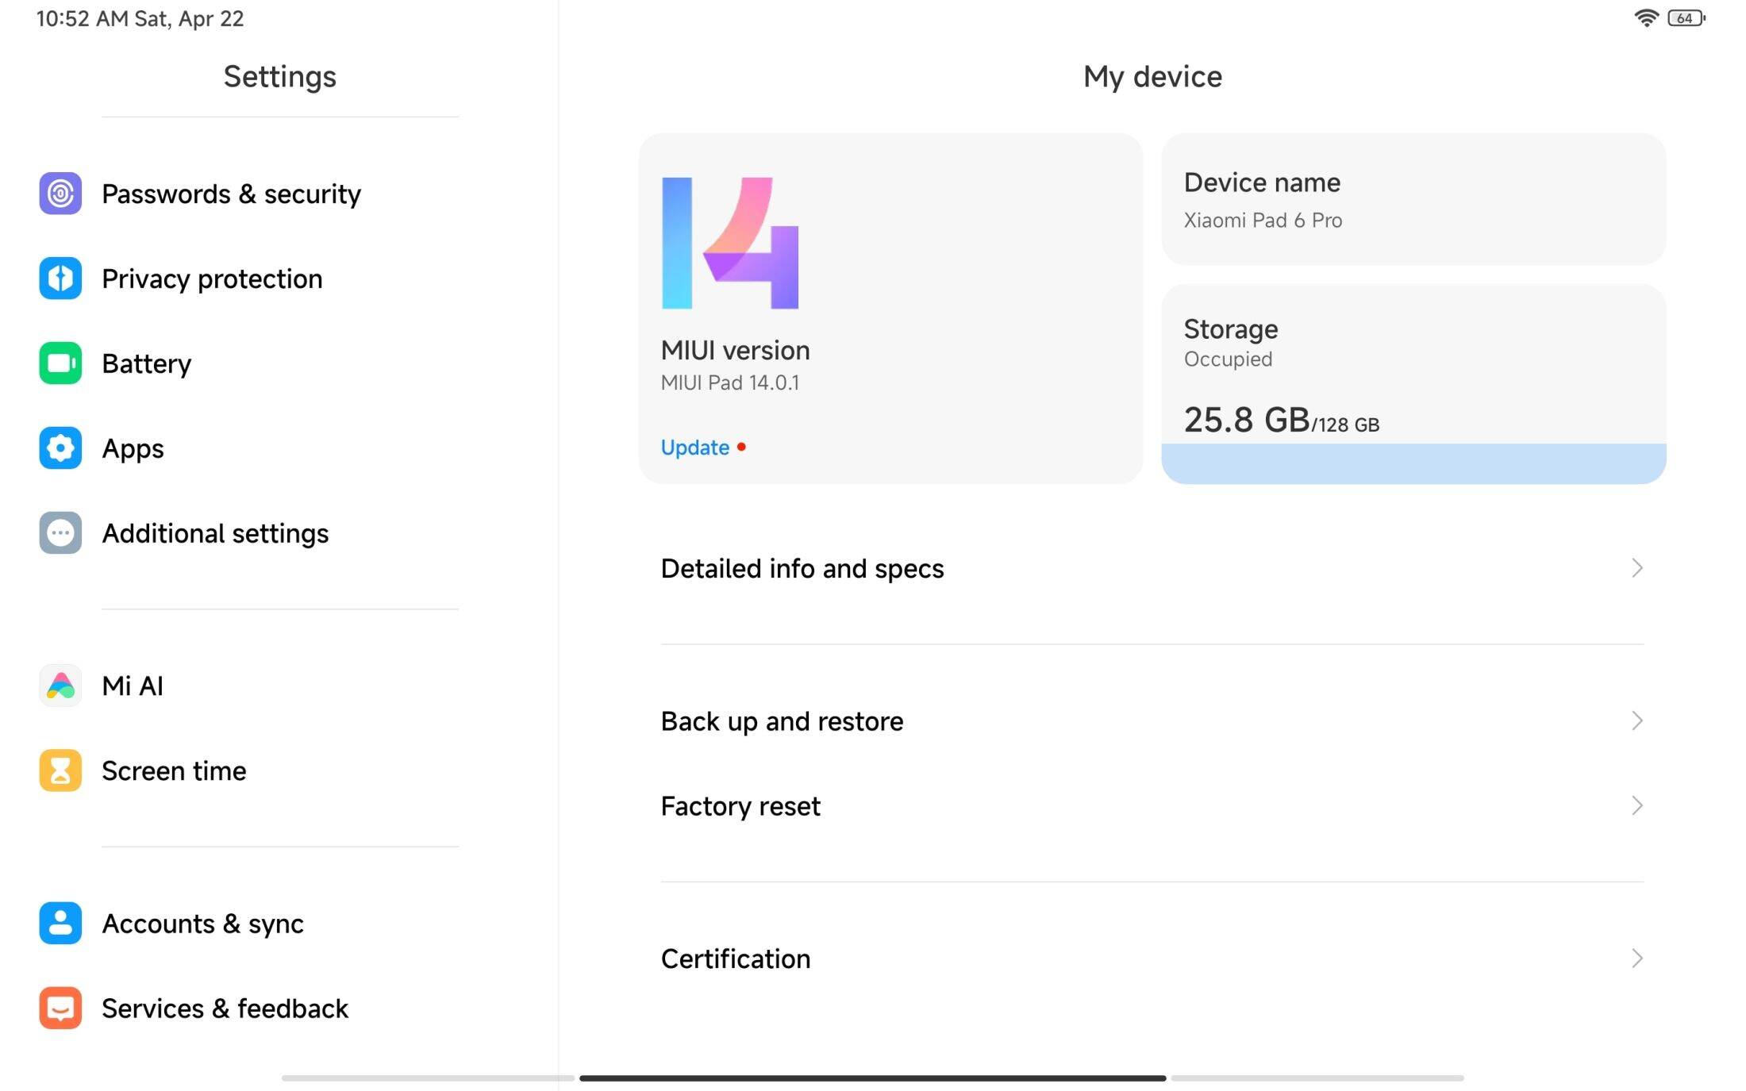Open the Services & feedback menu entry

click(x=225, y=1008)
